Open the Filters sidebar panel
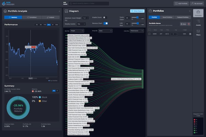The image size is (206, 137). pos(198,33)
